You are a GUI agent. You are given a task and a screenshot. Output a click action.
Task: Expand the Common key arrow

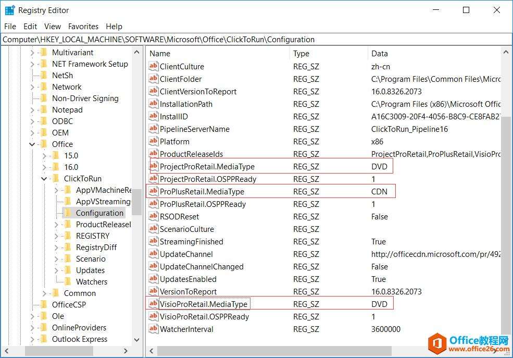click(x=44, y=293)
